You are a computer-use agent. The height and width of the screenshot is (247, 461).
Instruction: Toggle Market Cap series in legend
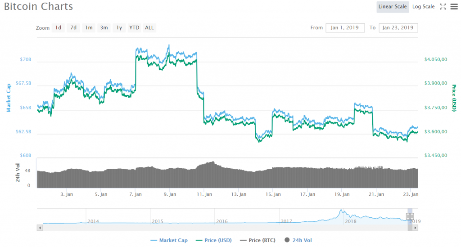pos(169,240)
